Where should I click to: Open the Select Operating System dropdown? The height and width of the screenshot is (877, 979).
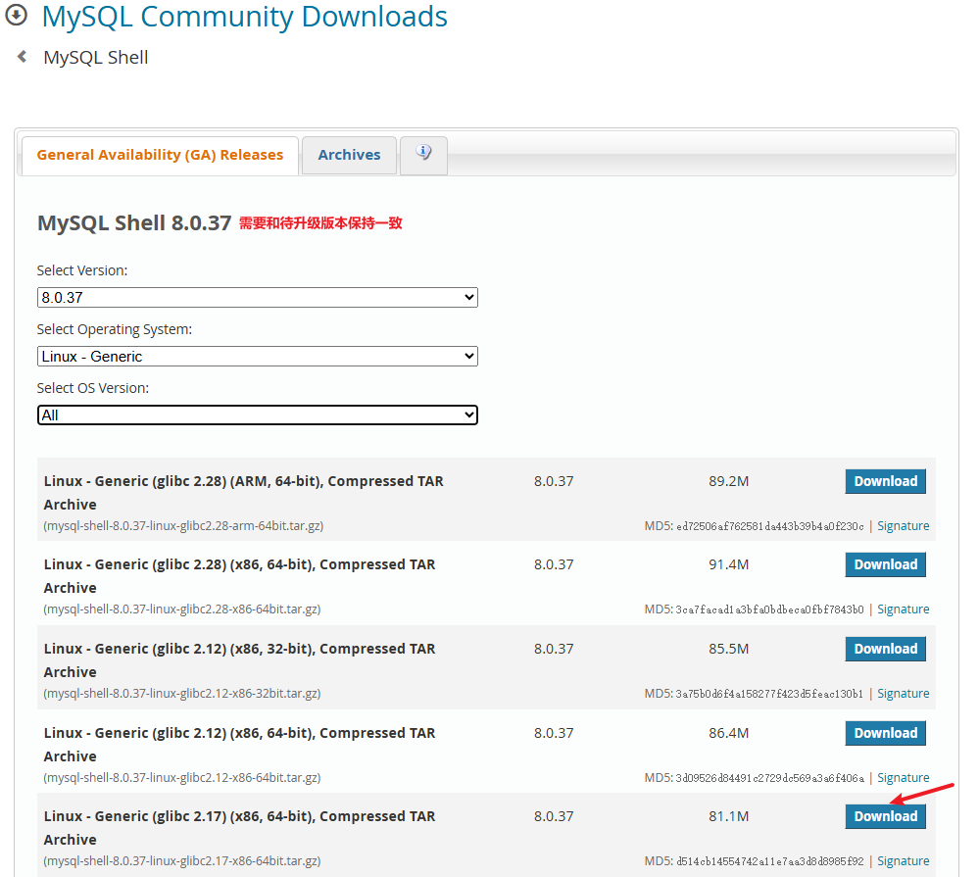click(257, 357)
